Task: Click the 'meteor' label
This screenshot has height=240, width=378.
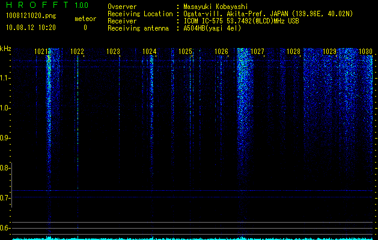Action: pyautogui.click(x=85, y=19)
